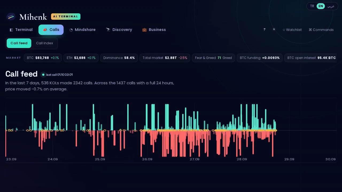Open the Watchlist with the star
Screen dimensions: 342x192
point(292,30)
